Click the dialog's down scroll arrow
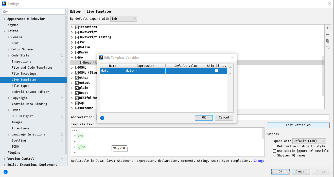Screen dimensions: 334x177 point(231,74)
